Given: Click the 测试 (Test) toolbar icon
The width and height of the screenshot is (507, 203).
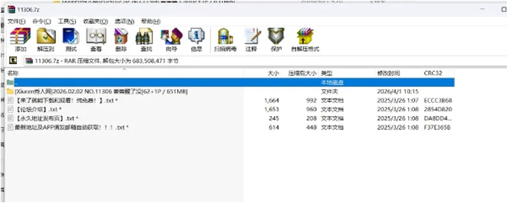Looking at the screenshot, I should click(x=71, y=36).
